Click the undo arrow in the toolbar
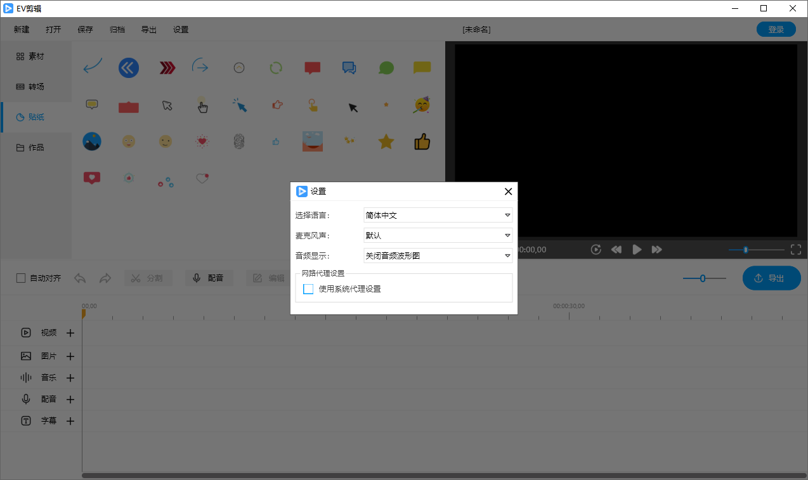Screen dimensions: 808x480 (x=79, y=278)
